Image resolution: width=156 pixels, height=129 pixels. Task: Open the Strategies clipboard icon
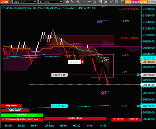click(117, 2)
